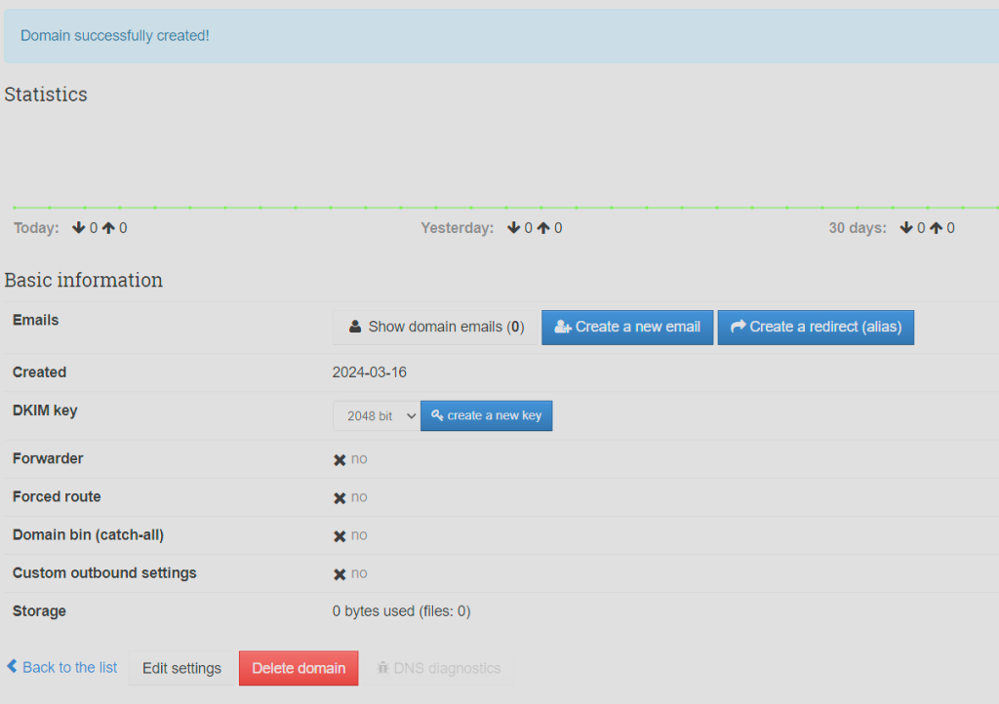Open DNS diagnostics via the bug icon

(383, 668)
